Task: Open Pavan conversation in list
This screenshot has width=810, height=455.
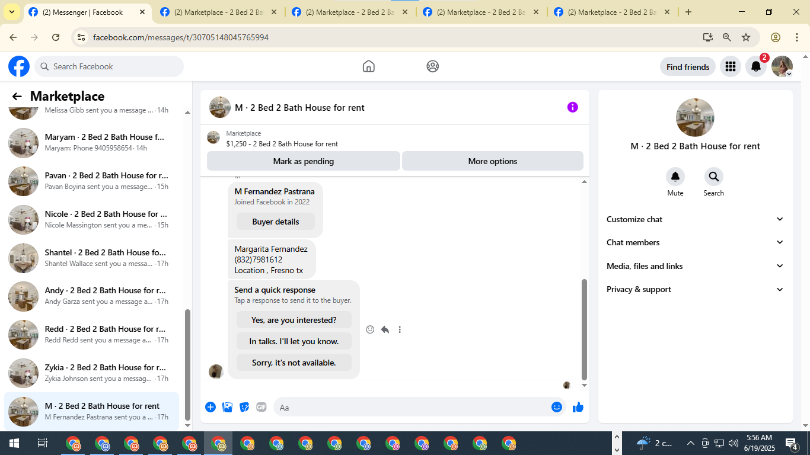Action: coord(92,181)
